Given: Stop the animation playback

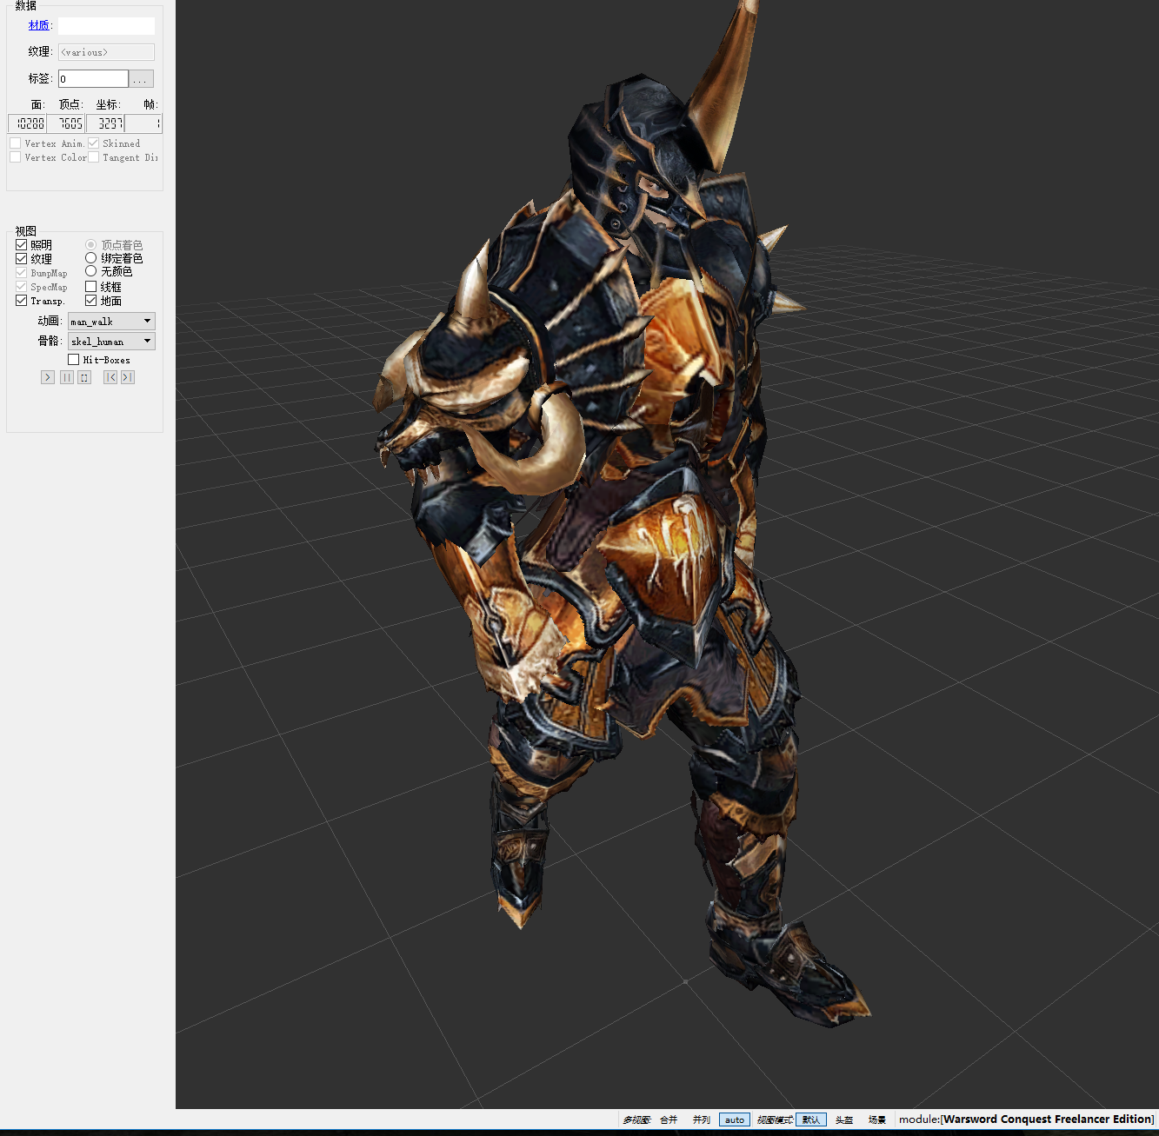Looking at the screenshot, I should pyautogui.click(x=84, y=377).
